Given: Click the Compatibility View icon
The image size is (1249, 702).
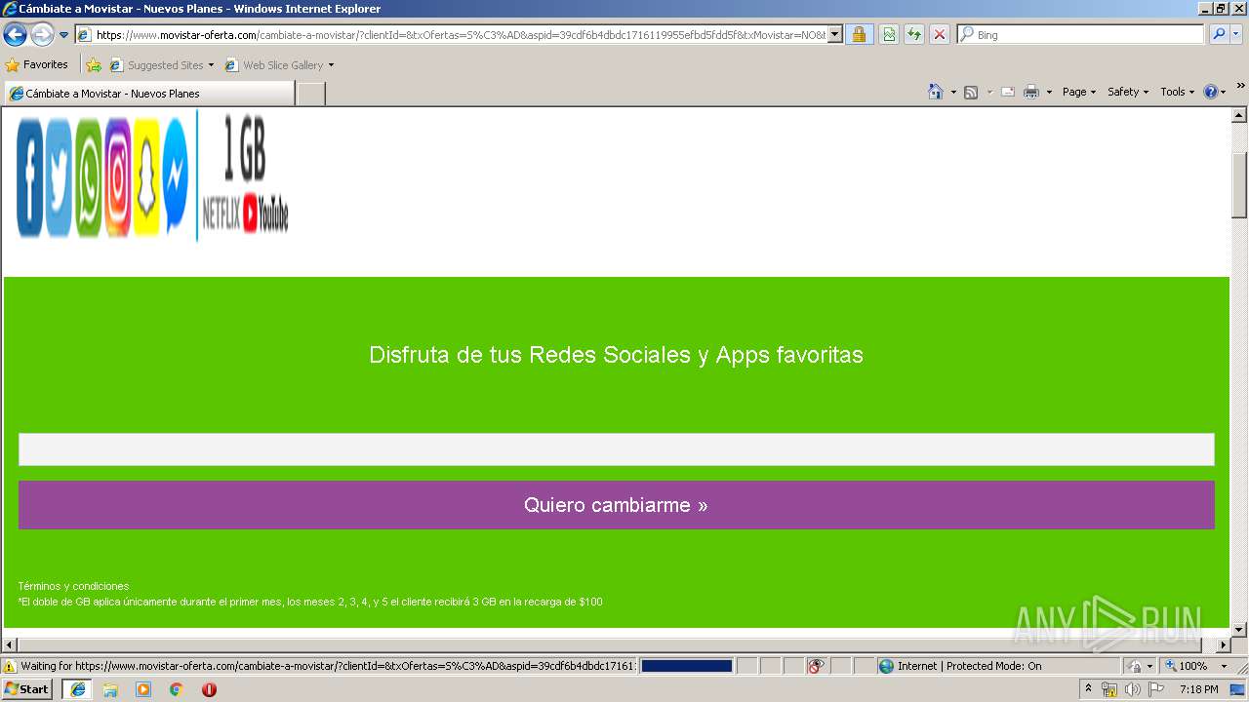Looking at the screenshot, I should point(889,35).
